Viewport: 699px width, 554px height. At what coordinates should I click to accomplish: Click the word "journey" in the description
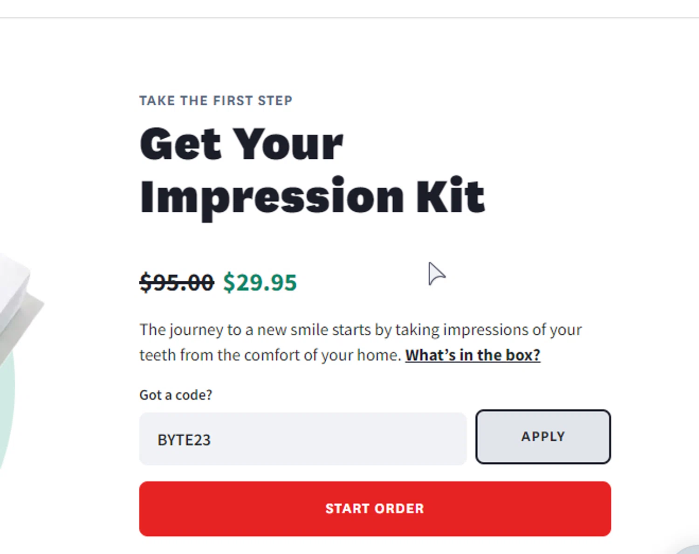pyautogui.click(x=196, y=330)
